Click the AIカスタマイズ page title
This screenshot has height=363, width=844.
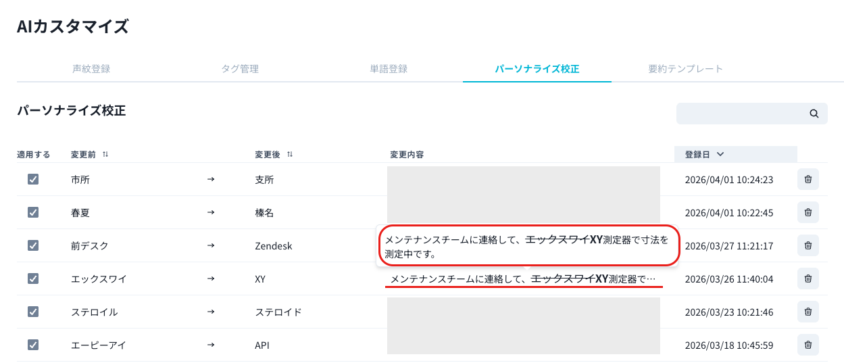click(x=73, y=26)
